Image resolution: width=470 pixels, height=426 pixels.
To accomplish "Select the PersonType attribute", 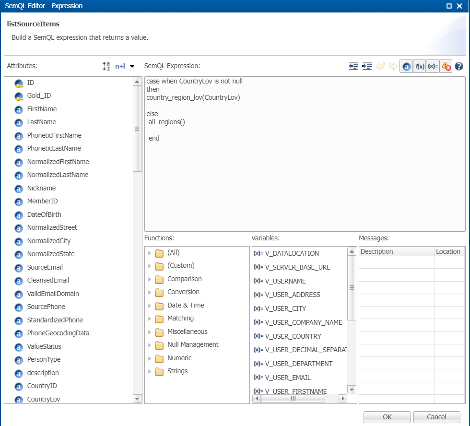I will coord(44,360).
